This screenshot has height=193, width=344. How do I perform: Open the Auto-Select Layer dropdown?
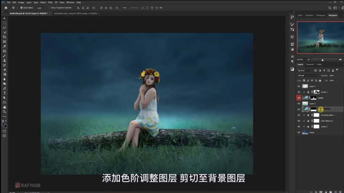pos(40,8)
